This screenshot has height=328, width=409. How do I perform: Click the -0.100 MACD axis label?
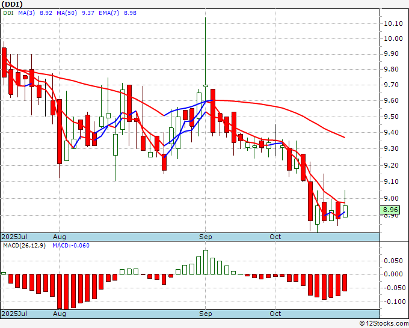coord(394,302)
